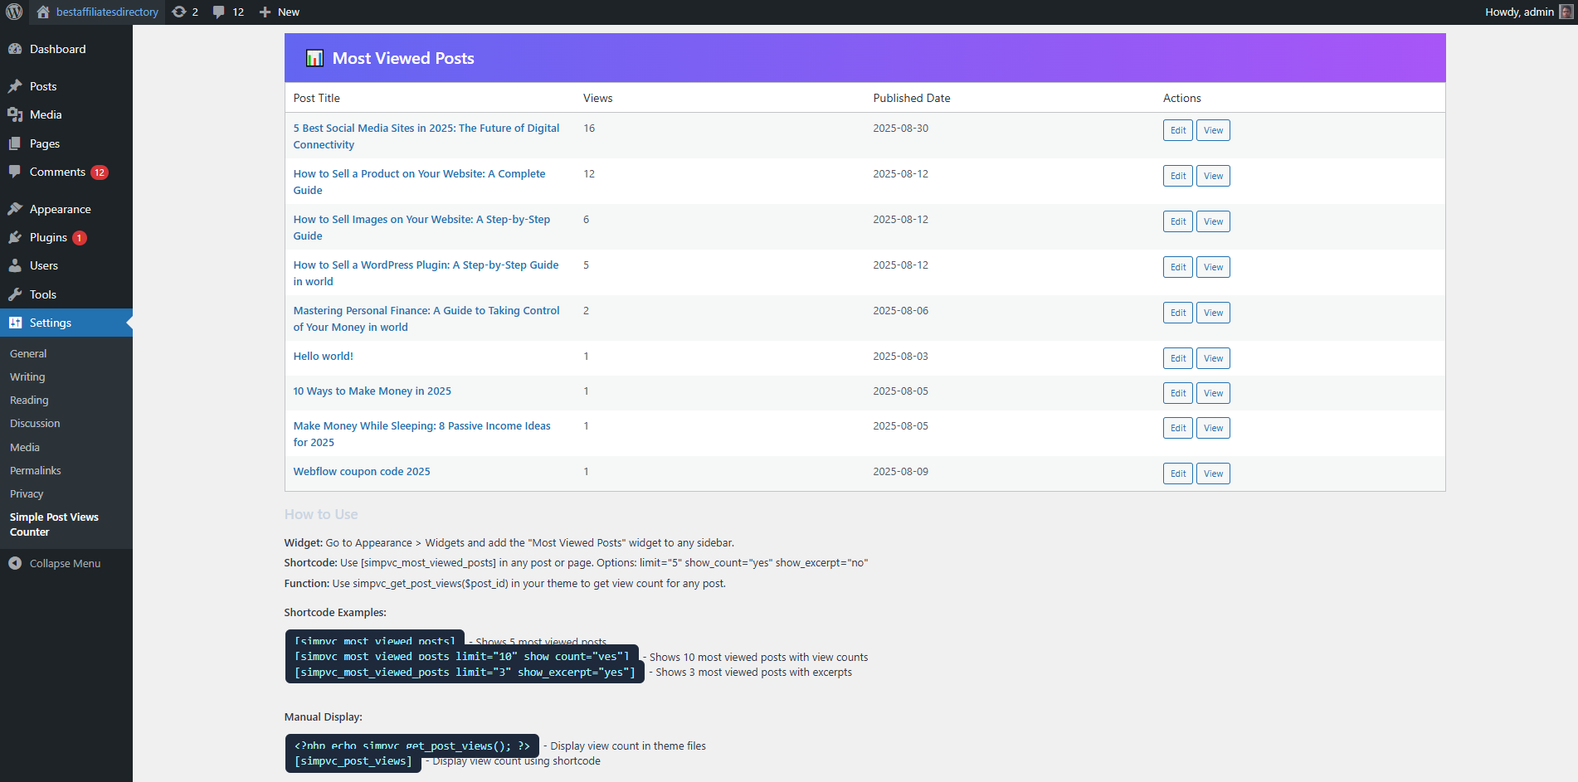Open comments bubble icon in admin bar

click(219, 12)
